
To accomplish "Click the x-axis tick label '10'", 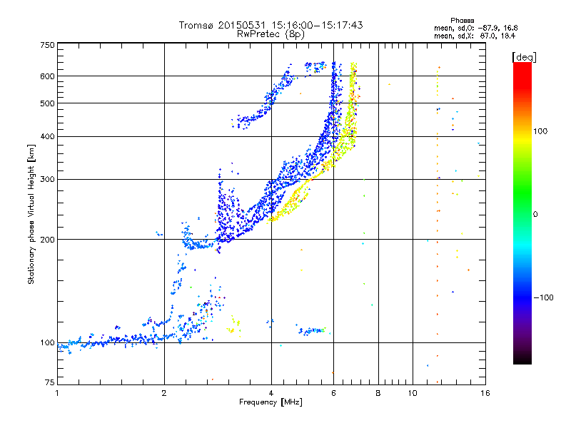I will [x=413, y=393].
